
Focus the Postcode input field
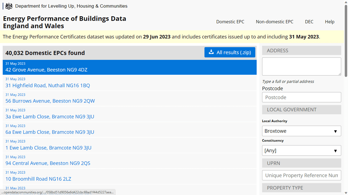[x=301, y=97]
